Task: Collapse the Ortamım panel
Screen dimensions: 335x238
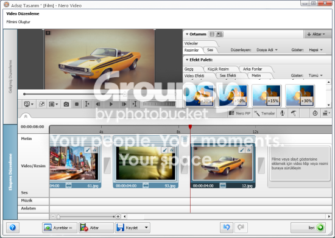Action: 187,34
